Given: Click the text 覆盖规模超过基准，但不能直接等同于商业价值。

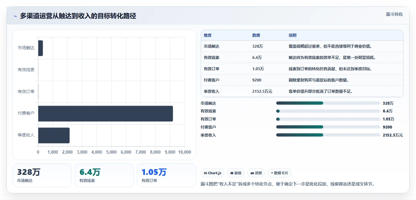Looking at the screenshot, I should click(x=331, y=46).
